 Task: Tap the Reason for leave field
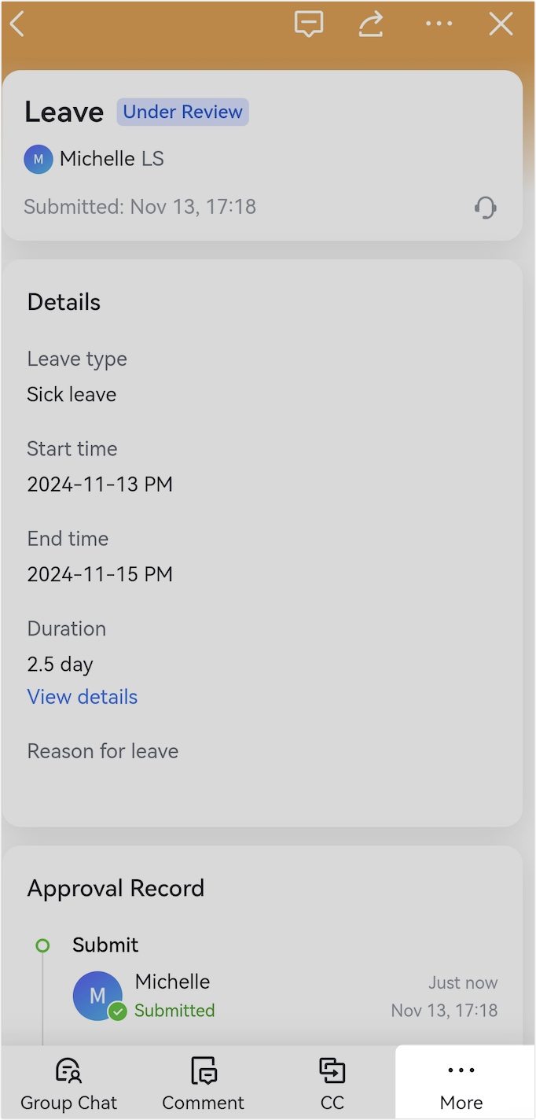(102, 751)
